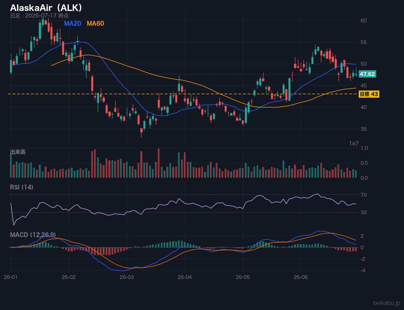Click the 26-01 date axis label
This screenshot has height=310, width=404.
(x=11, y=277)
